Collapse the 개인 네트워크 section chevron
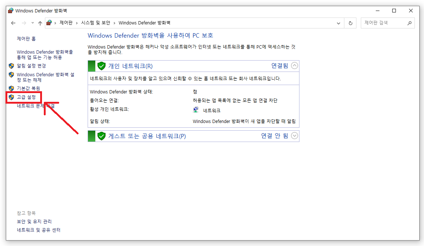Viewport: 424px width, 246px height. point(294,66)
